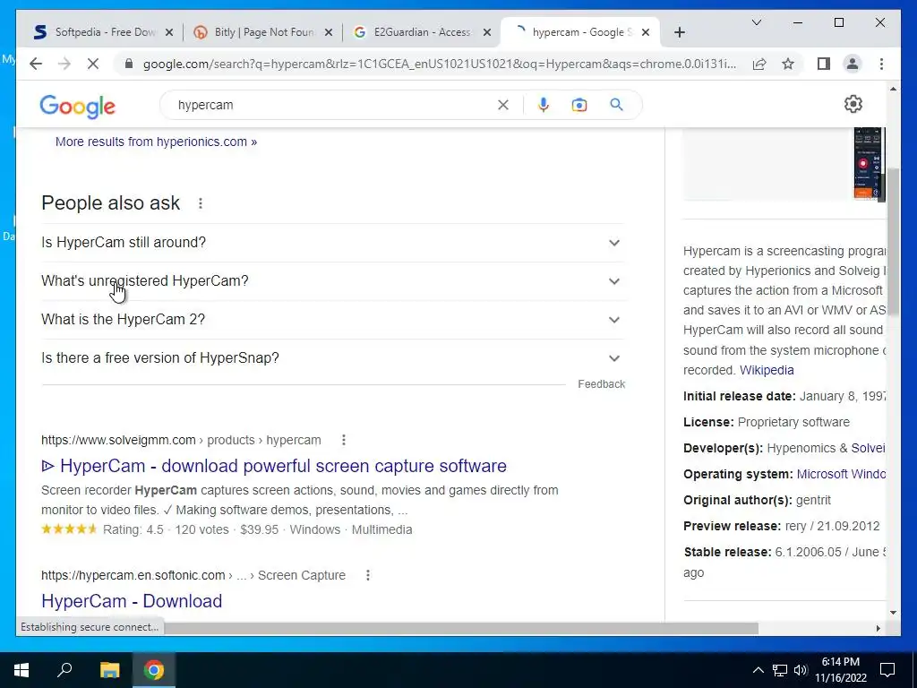
Task: Open People also ask options menu
Action: (x=201, y=203)
